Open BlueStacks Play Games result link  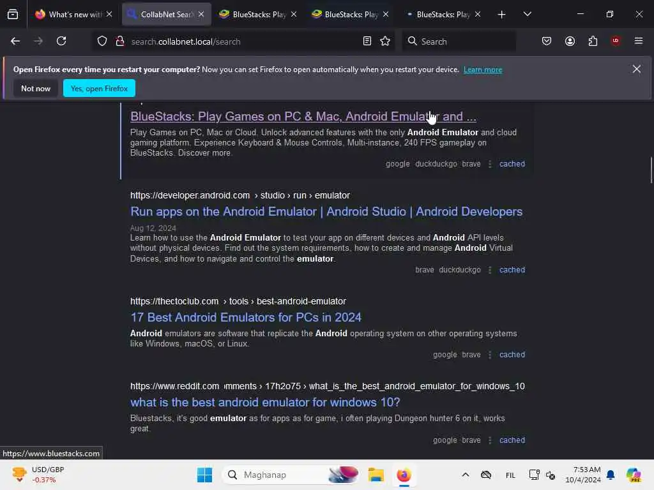[x=303, y=116]
